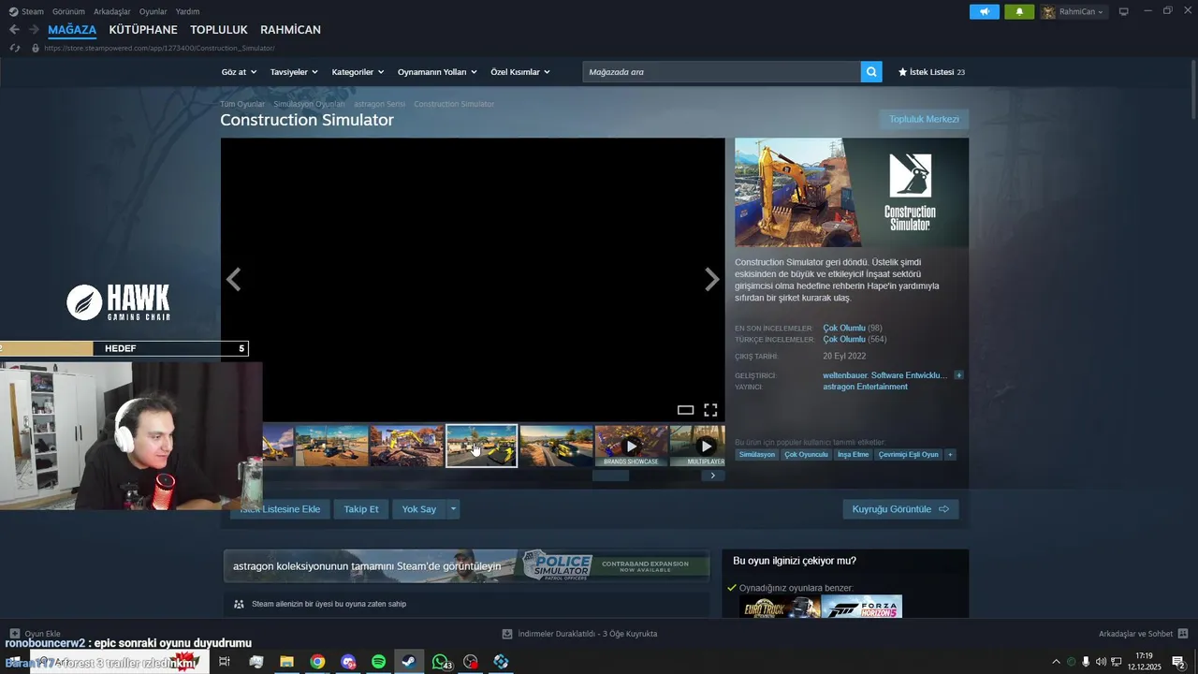Open RahmiCan account dropdown

(1074, 11)
